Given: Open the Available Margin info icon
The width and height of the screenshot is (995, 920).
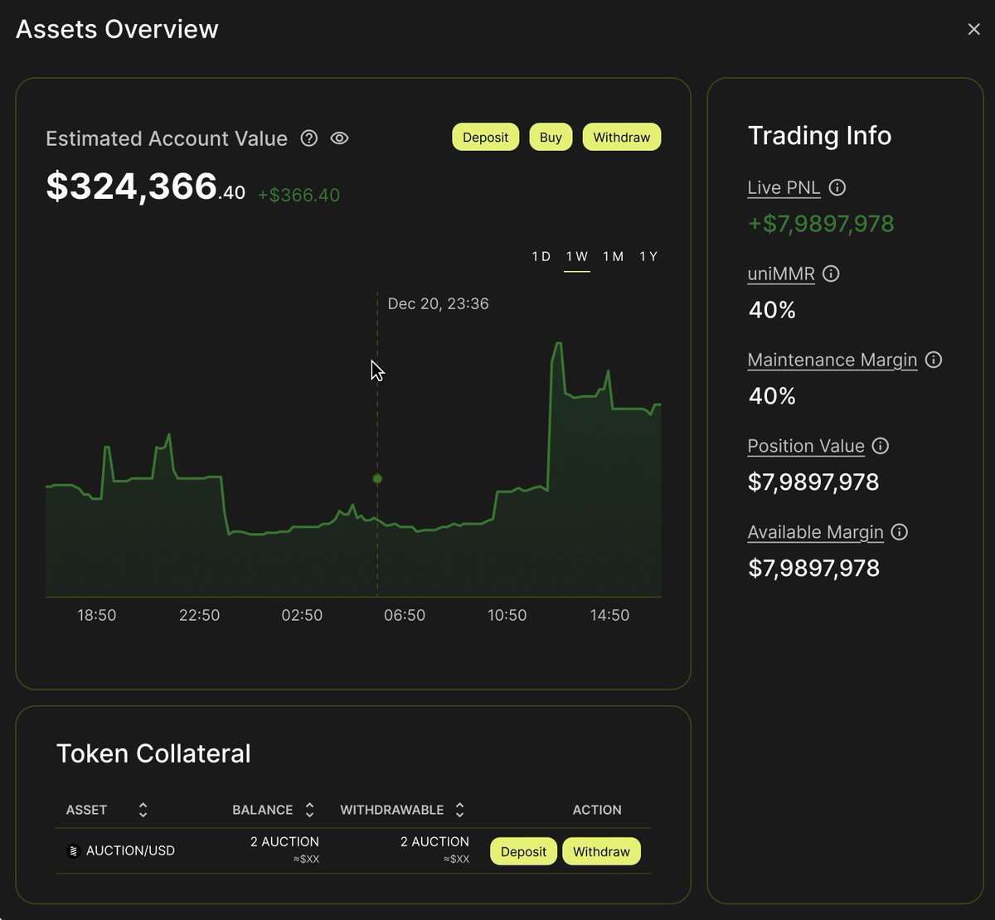Looking at the screenshot, I should click(x=900, y=532).
